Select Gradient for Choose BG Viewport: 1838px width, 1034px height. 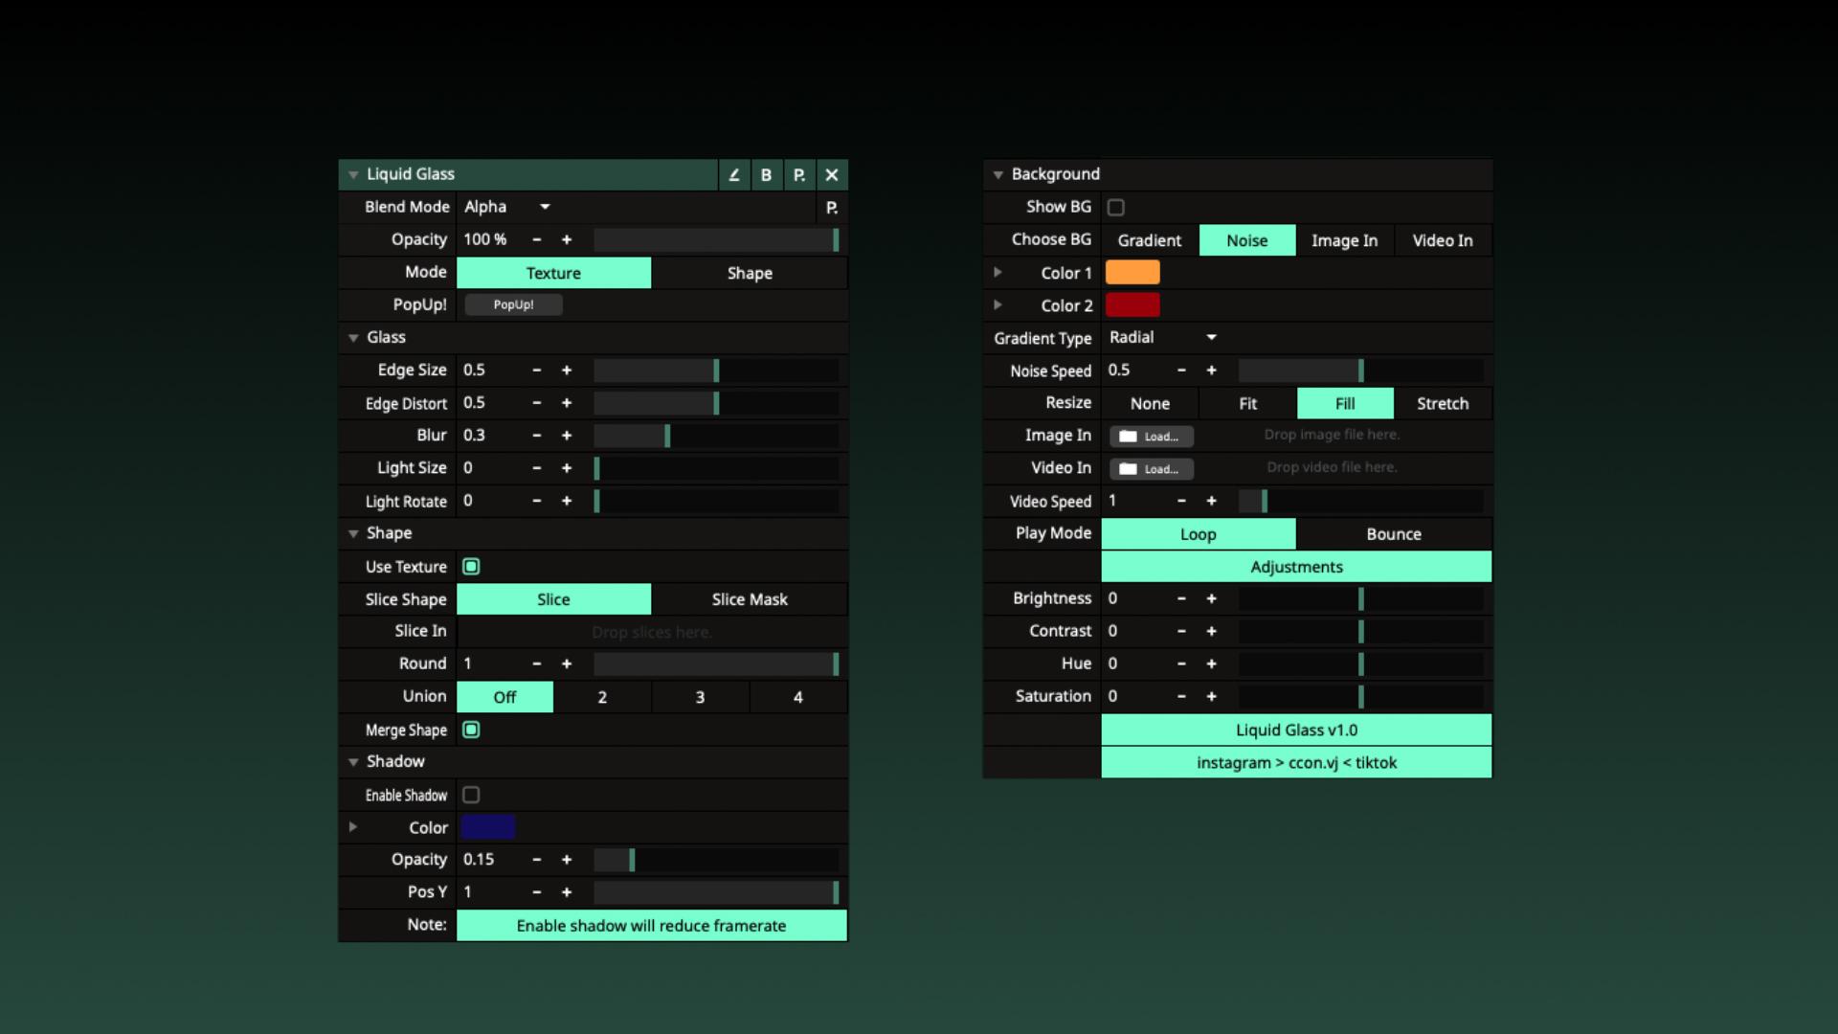click(1150, 240)
